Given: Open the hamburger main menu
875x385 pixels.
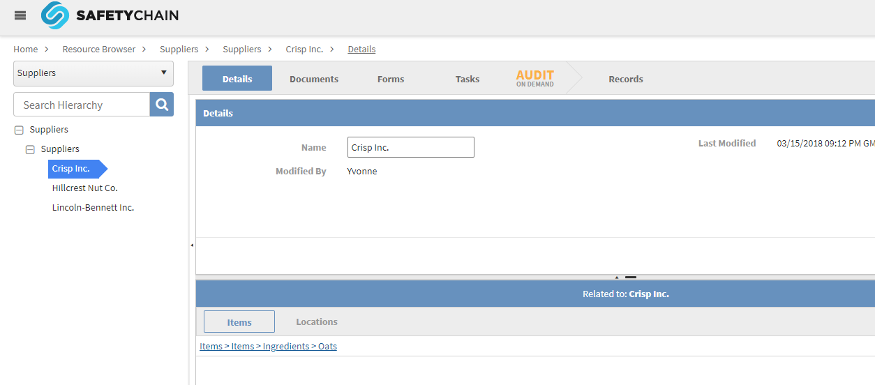Looking at the screenshot, I should point(20,15).
